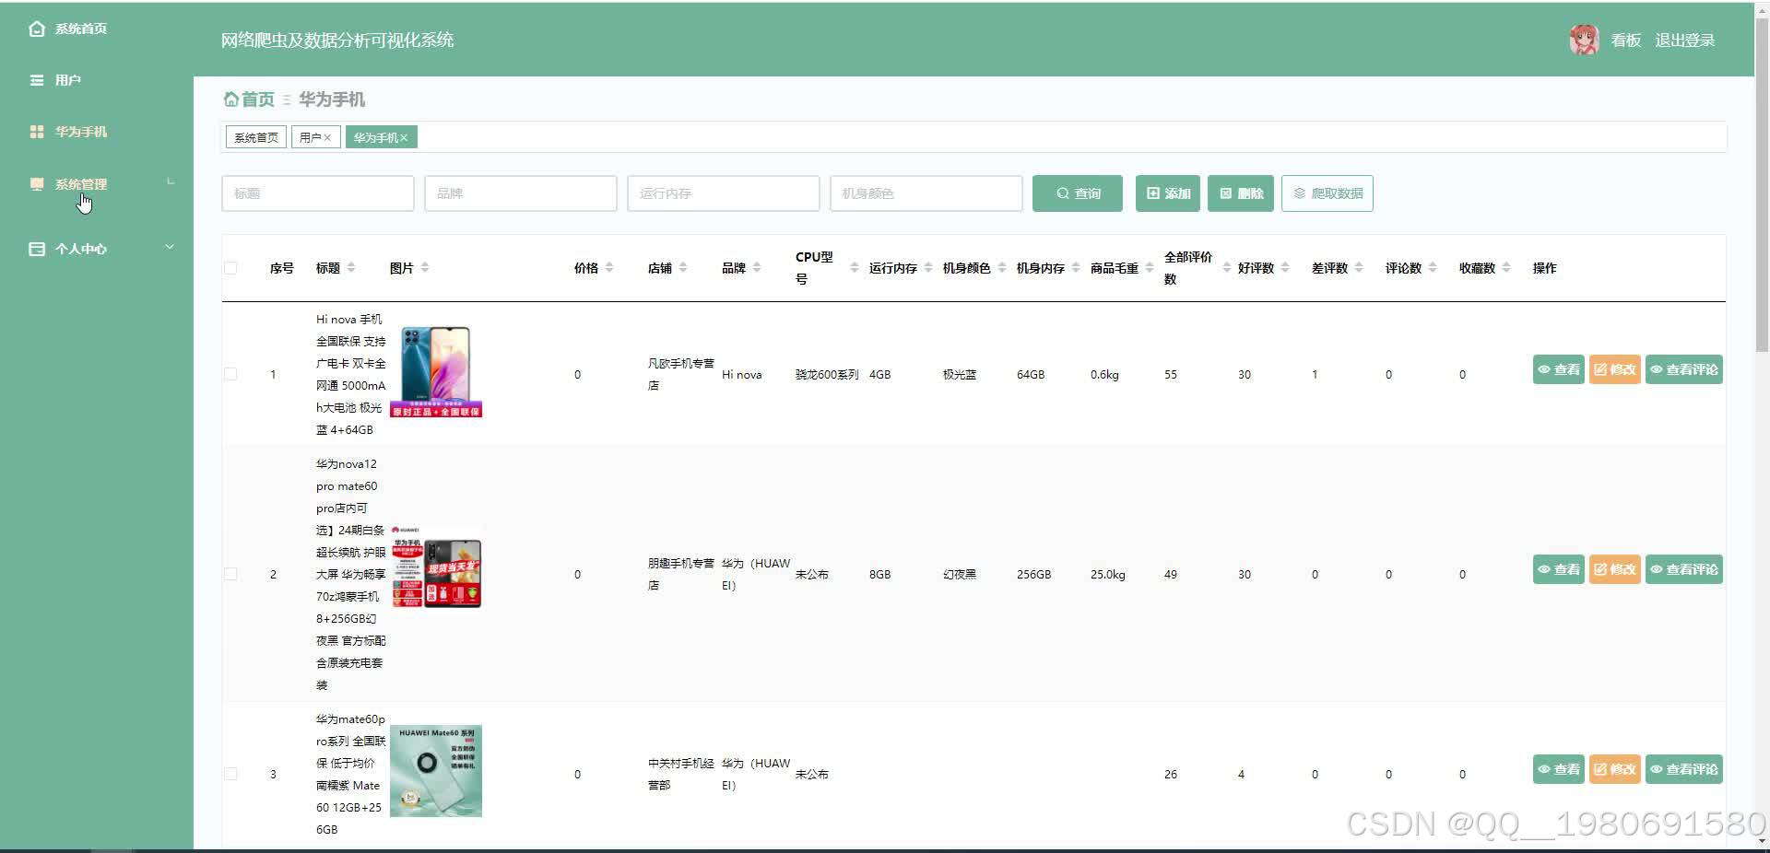Click the Hi nova phone thumbnail image
The height and width of the screenshot is (853, 1770).
(436, 371)
